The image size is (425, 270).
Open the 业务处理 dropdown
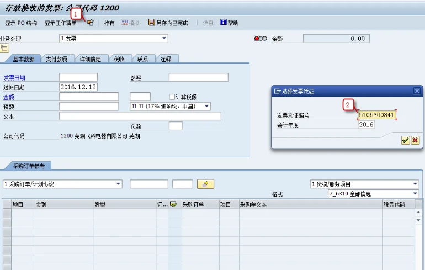164,38
